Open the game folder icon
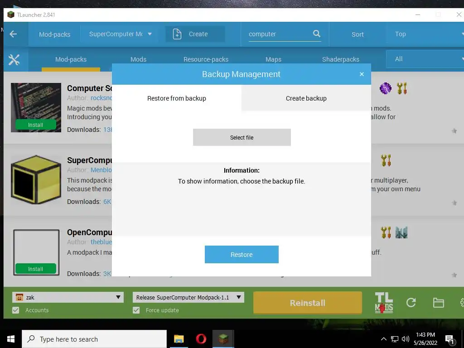 click(x=438, y=303)
